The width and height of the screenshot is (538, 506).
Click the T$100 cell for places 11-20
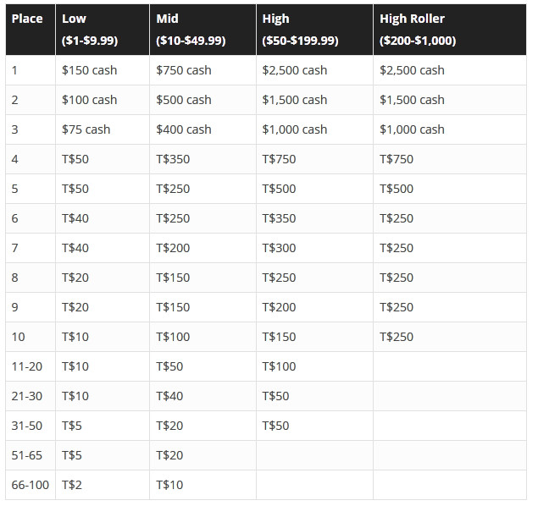[314, 366]
